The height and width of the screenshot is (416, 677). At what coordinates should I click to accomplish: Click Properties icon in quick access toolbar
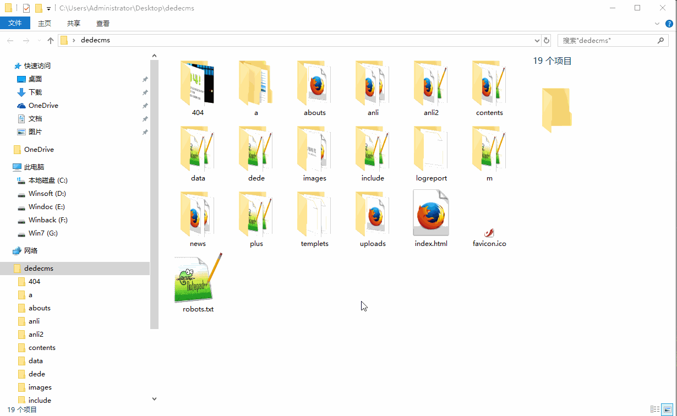(26, 8)
